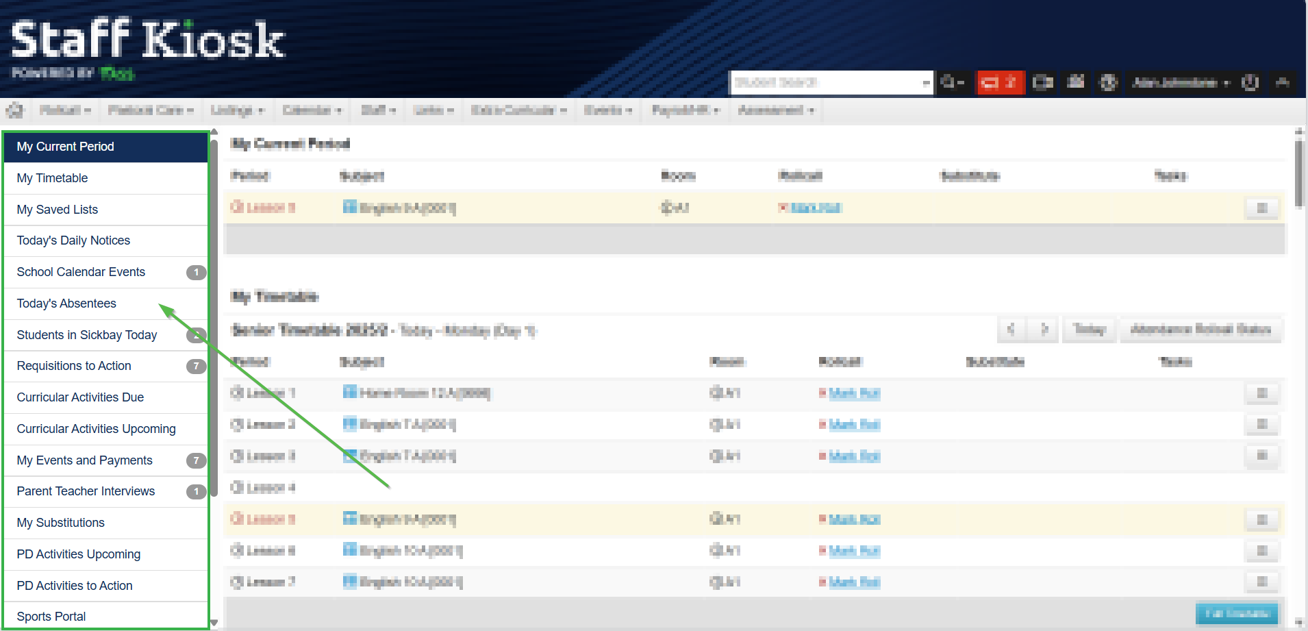Click the home icon in navigation bar
1308x631 pixels.
click(15, 110)
